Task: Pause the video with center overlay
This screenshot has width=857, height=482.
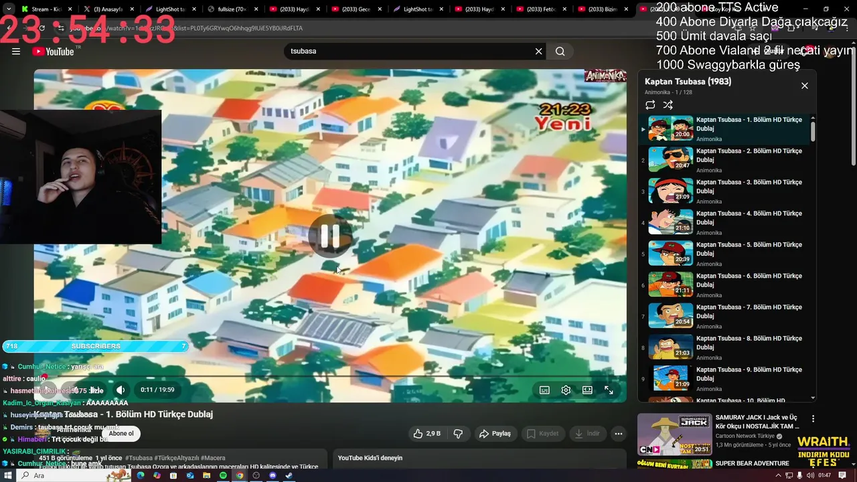Action: click(330, 236)
